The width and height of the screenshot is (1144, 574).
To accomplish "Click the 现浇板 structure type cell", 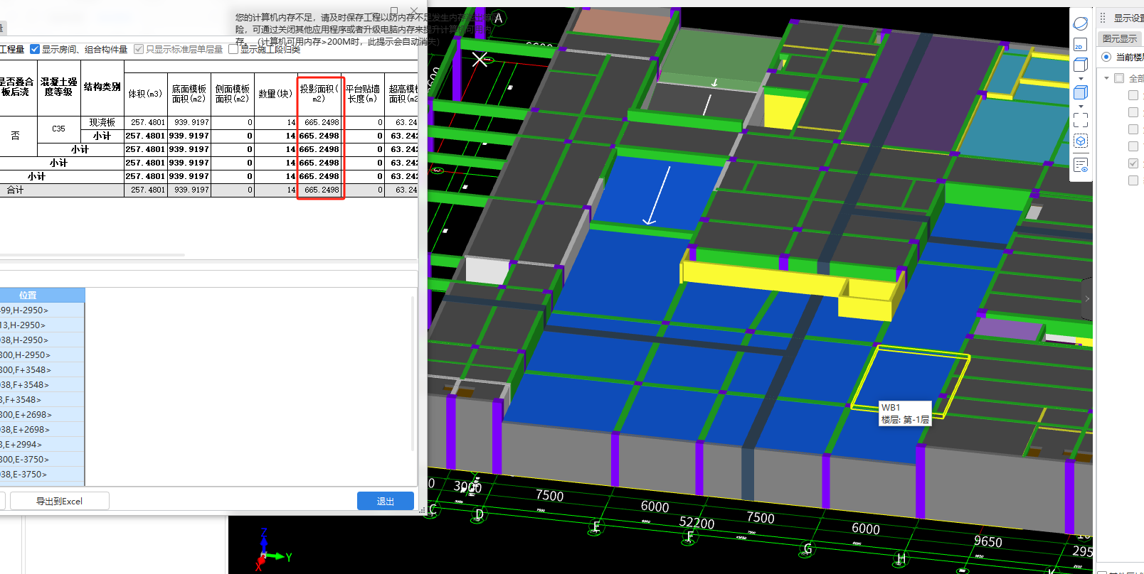I will [x=102, y=122].
